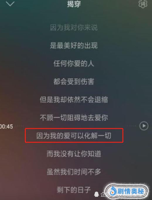The width and height of the screenshot is (152, 200).
Task: Tap the 剧情奥秘 watermark logo
Action: pos(127,191)
